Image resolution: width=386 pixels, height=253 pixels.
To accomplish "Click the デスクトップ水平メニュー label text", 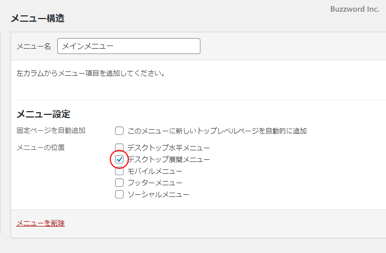I will pyautogui.click(x=169, y=148).
